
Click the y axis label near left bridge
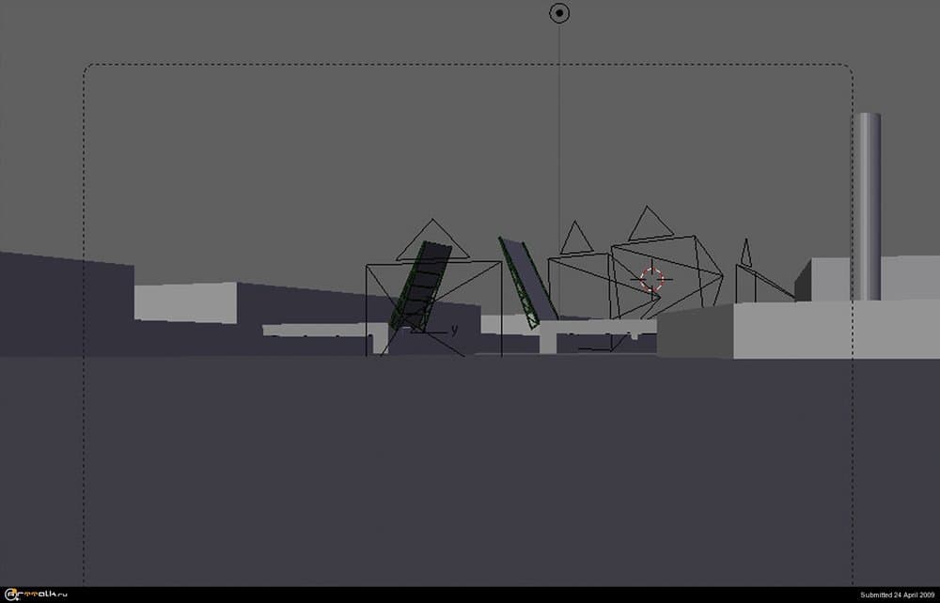point(454,330)
